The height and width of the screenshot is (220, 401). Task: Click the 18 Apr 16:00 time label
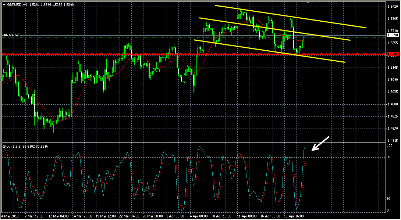(293, 216)
